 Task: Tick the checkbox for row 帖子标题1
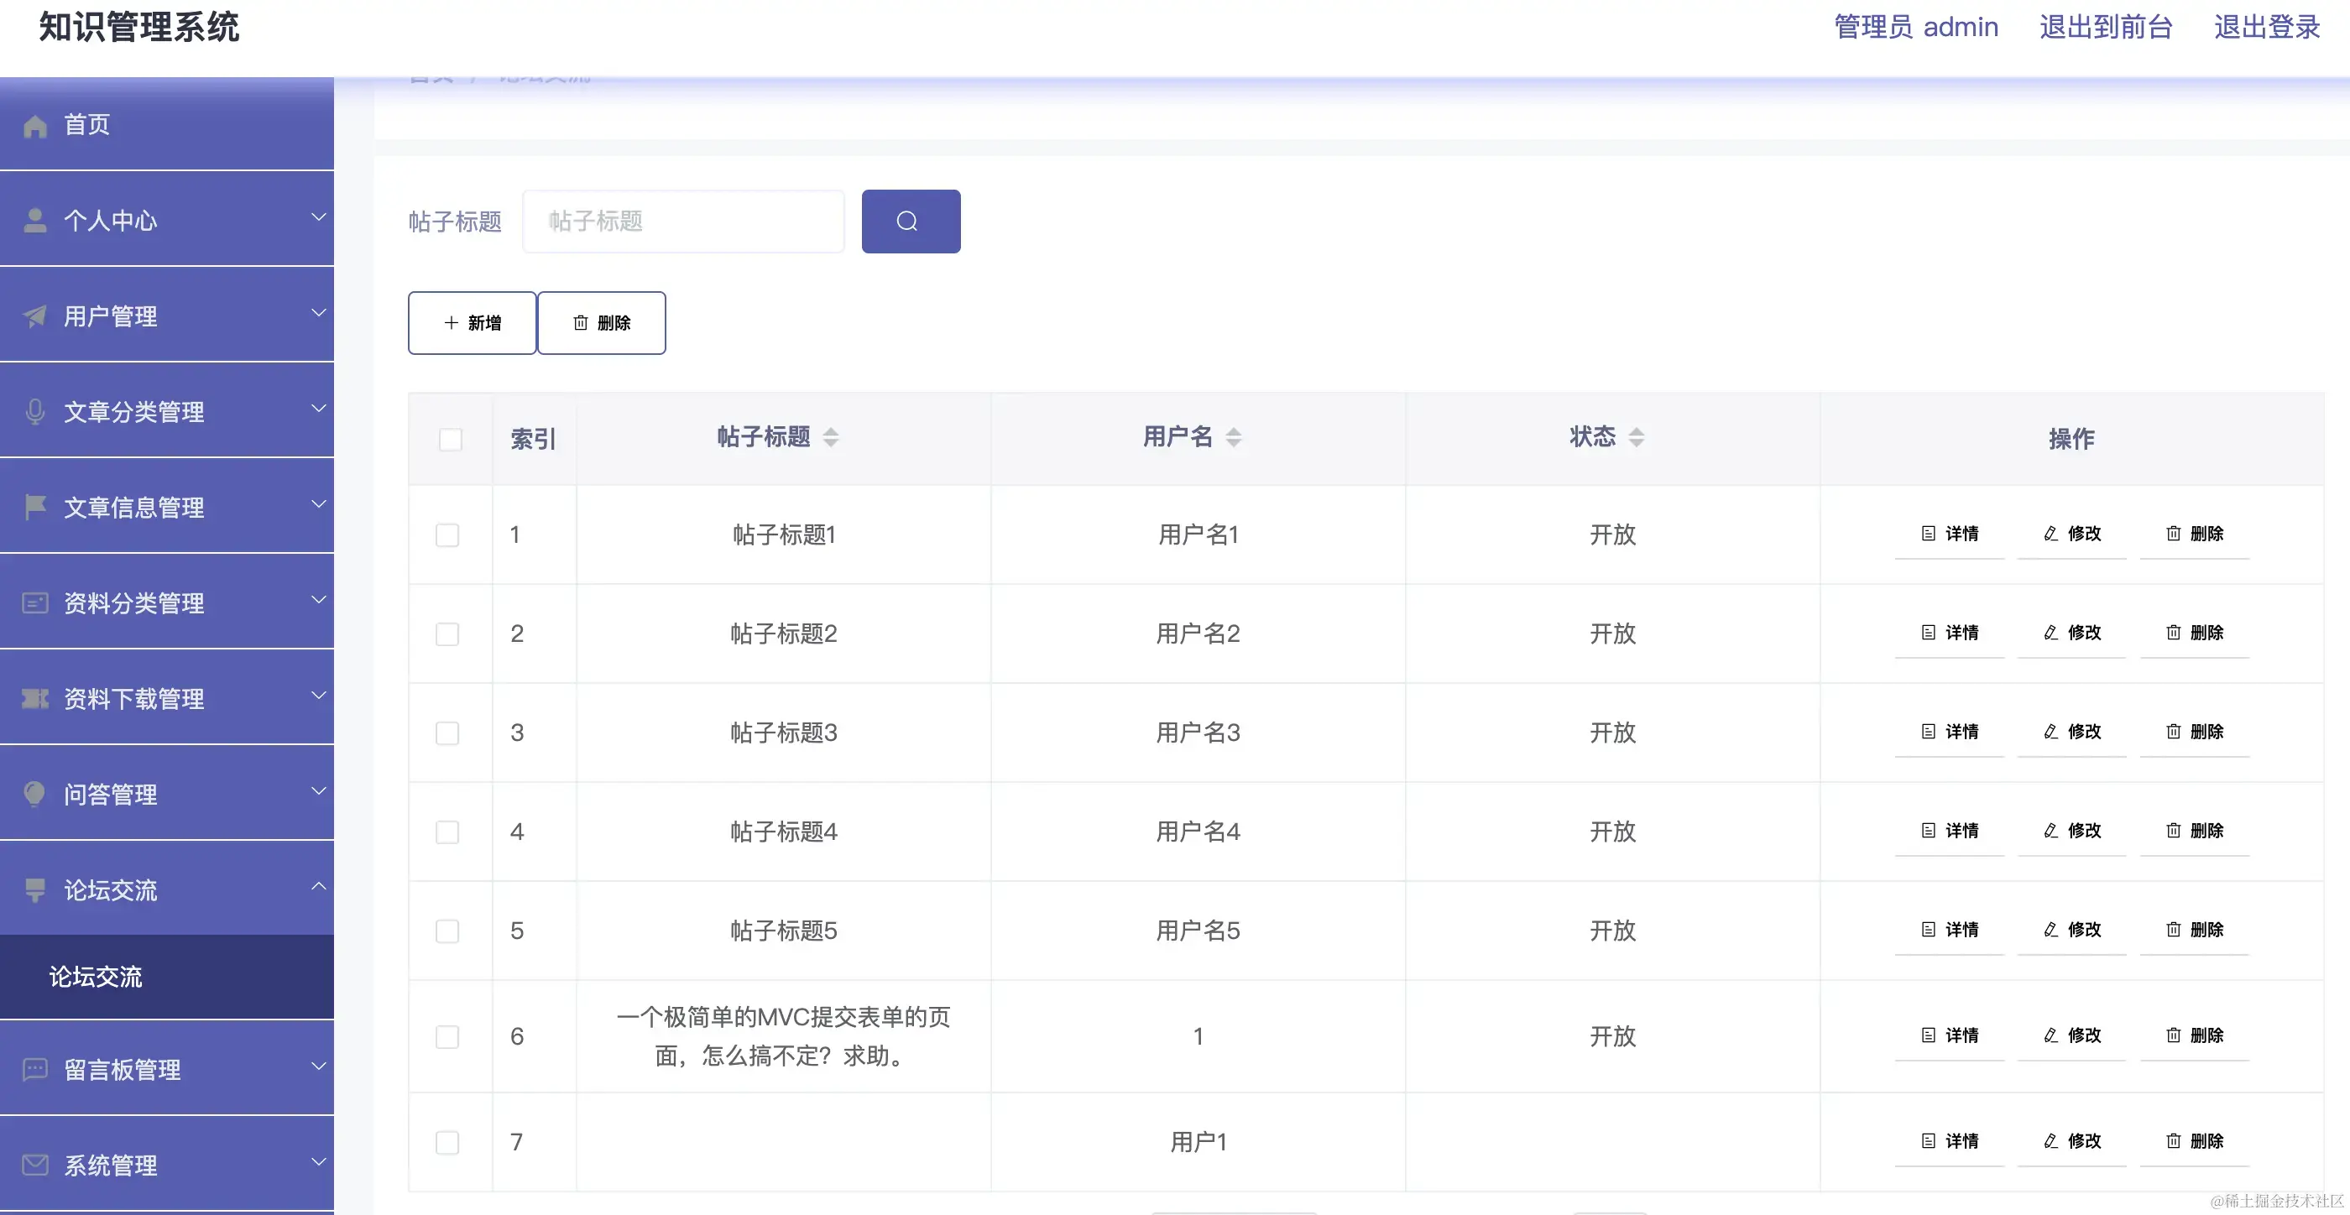[447, 535]
